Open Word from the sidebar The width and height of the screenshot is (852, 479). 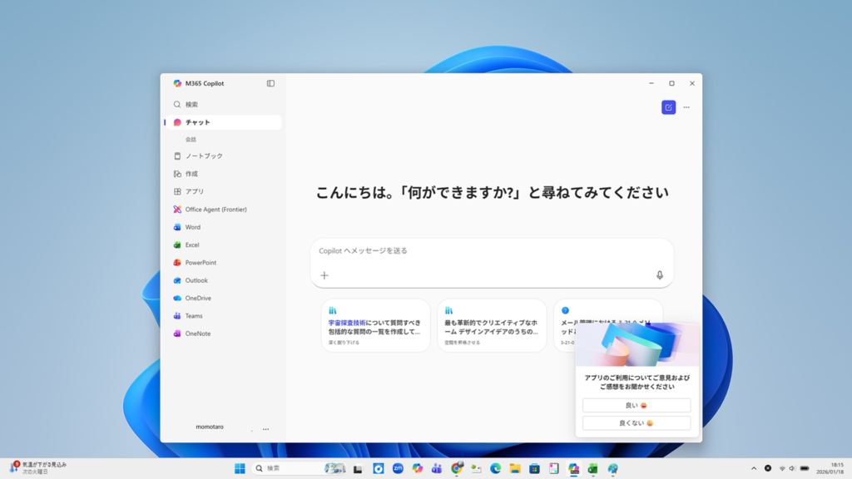coord(192,227)
